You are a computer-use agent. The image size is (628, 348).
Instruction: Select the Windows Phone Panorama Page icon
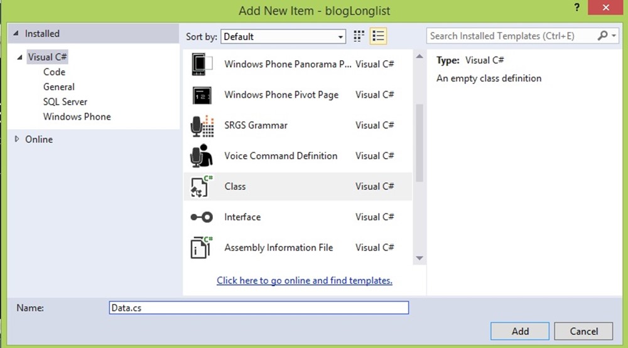click(x=202, y=65)
